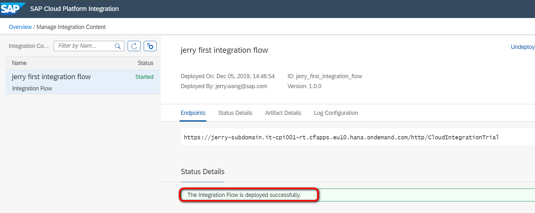Undeploy the integration flow
The image size is (535, 213).
(x=522, y=47)
